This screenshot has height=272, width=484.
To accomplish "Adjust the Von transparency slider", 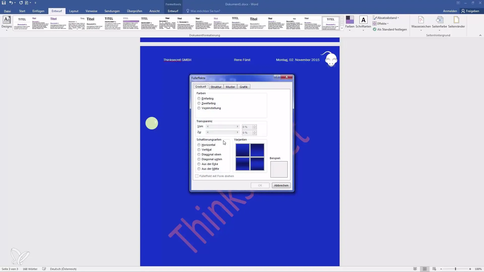I will pyautogui.click(x=223, y=127).
